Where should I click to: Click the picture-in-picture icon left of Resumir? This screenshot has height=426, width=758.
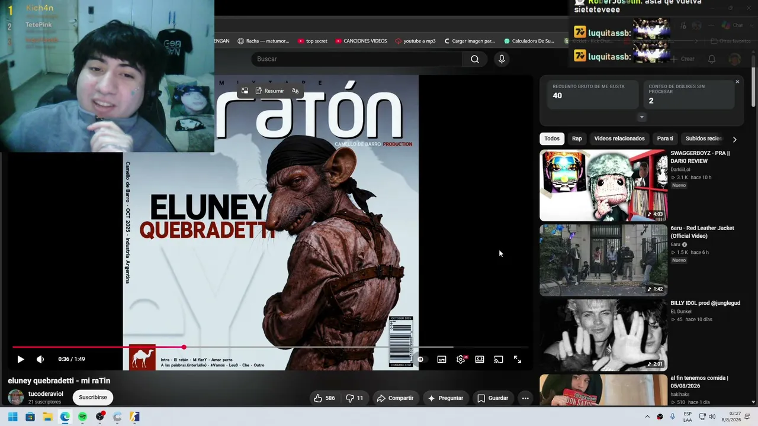[245, 91]
